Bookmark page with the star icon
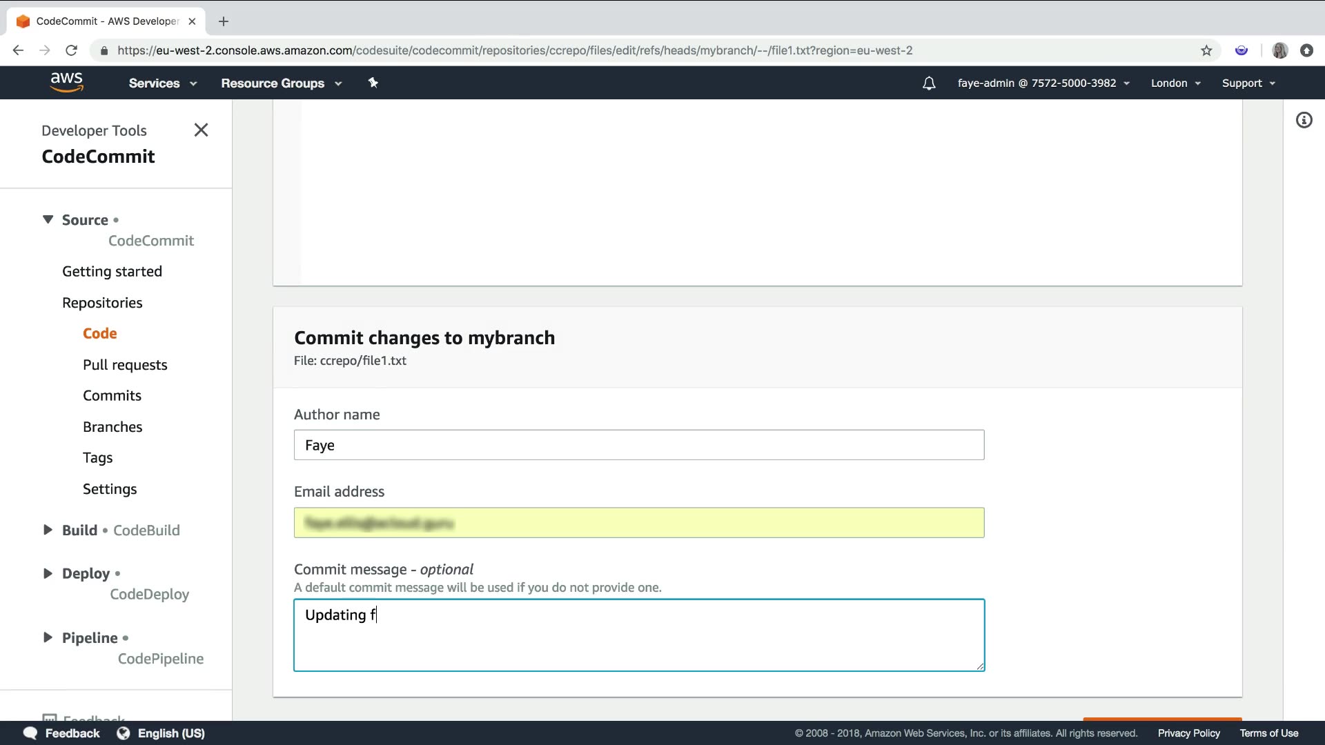Viewport: 1325px width, 745px height. (x=1206, y=50)
